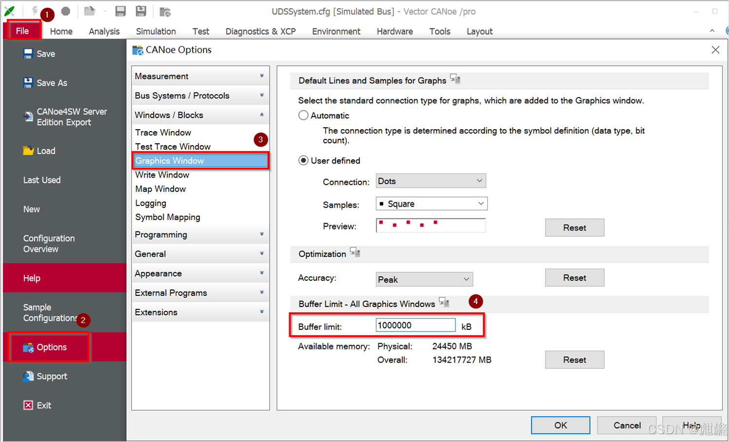The height and width of the screenshot is (442, 729).
Task: Select Logging options page
Action: [151, 203]
